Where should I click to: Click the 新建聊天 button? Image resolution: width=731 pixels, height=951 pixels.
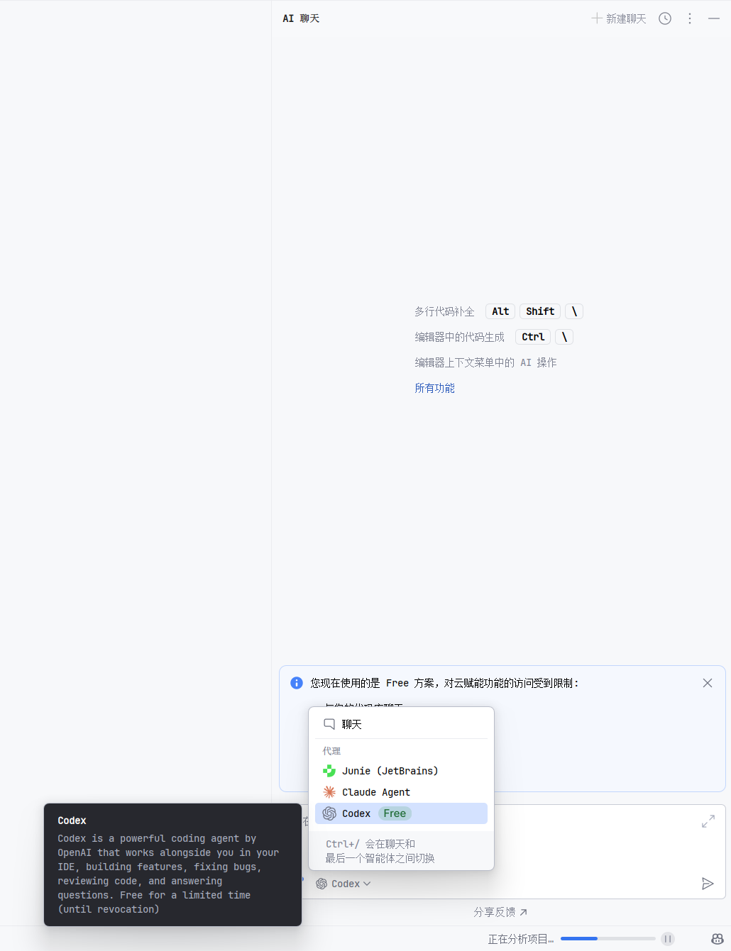tap(619, 18)
